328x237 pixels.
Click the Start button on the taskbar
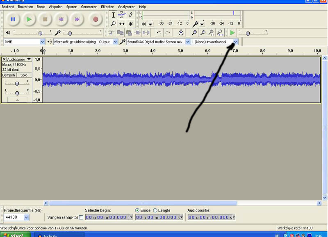tap(15, 235)
